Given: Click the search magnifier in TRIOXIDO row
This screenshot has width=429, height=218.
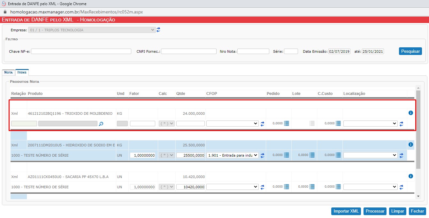Looking at the screenshot, I should [101, 124].
